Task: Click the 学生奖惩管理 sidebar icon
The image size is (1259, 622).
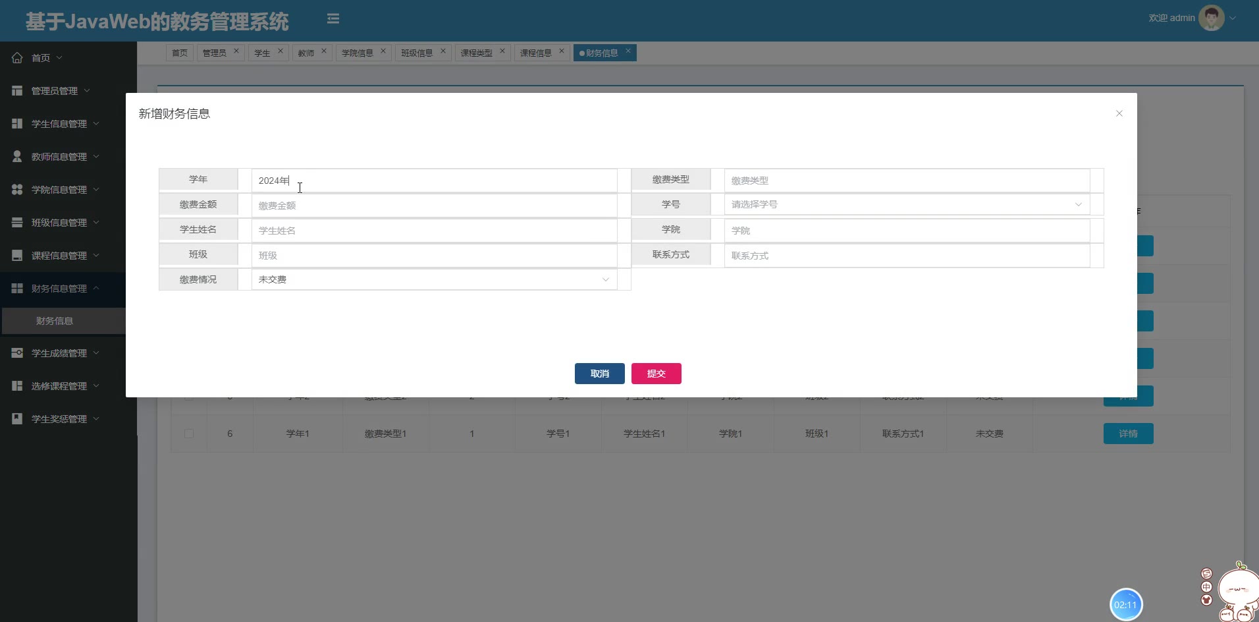Action: (x=17, y=419)
